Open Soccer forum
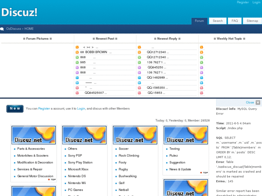The image size is (262, 196). click(124, 149)
